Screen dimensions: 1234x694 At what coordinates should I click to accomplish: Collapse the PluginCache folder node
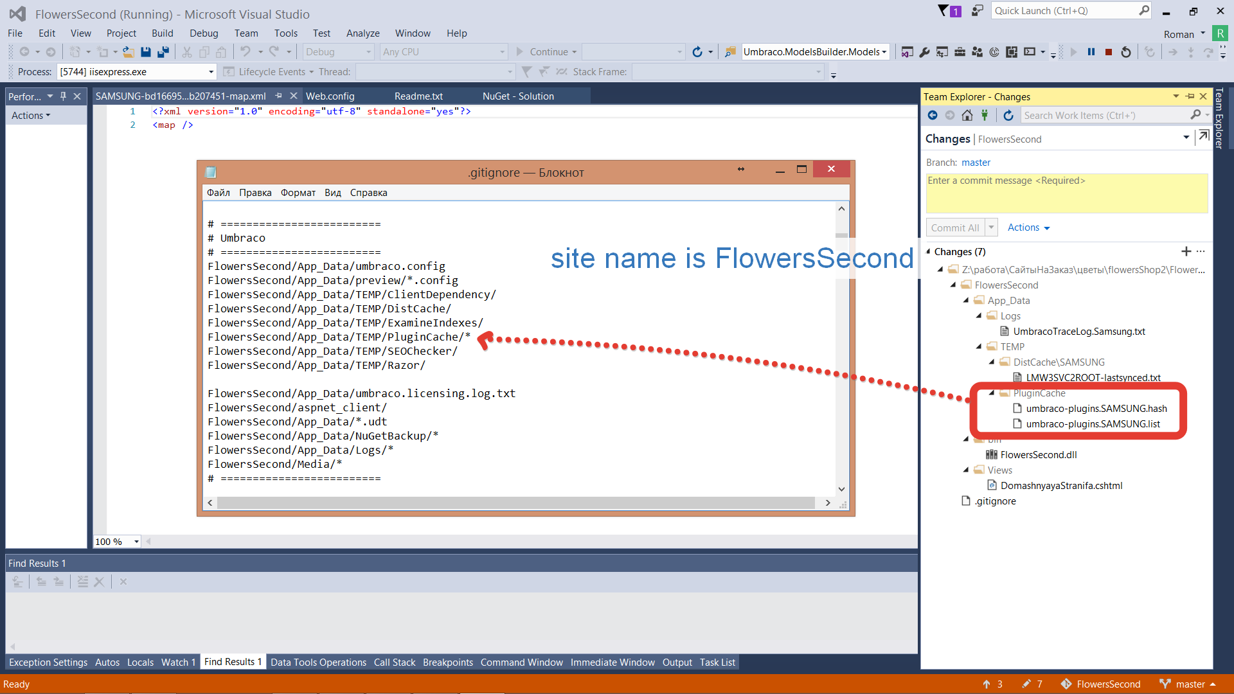click(x=992, y=393)
